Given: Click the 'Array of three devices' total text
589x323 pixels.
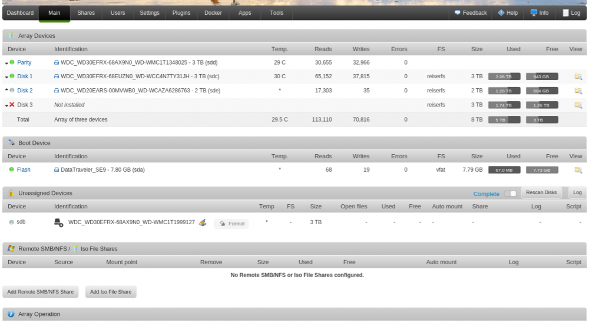Looking at the screenshot, I should click(x=81, y=119).
